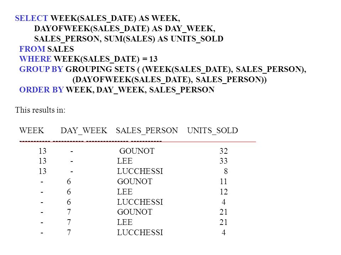
Task: Click the GROUP BY keyword
Action: click(x=41, y=69)
